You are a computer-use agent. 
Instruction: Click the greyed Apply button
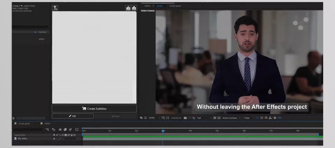116,116
